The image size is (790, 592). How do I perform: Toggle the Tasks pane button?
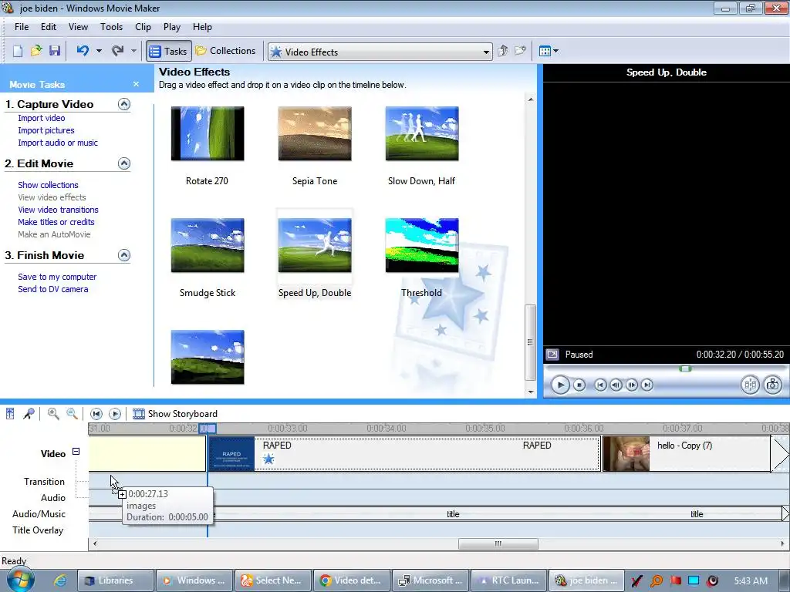[x=169, y=51]
